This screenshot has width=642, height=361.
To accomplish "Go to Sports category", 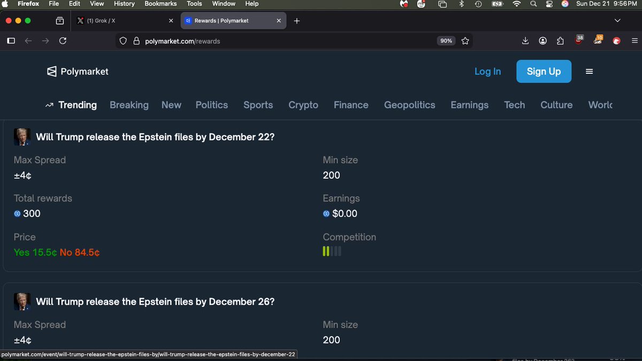I will 258,105.
